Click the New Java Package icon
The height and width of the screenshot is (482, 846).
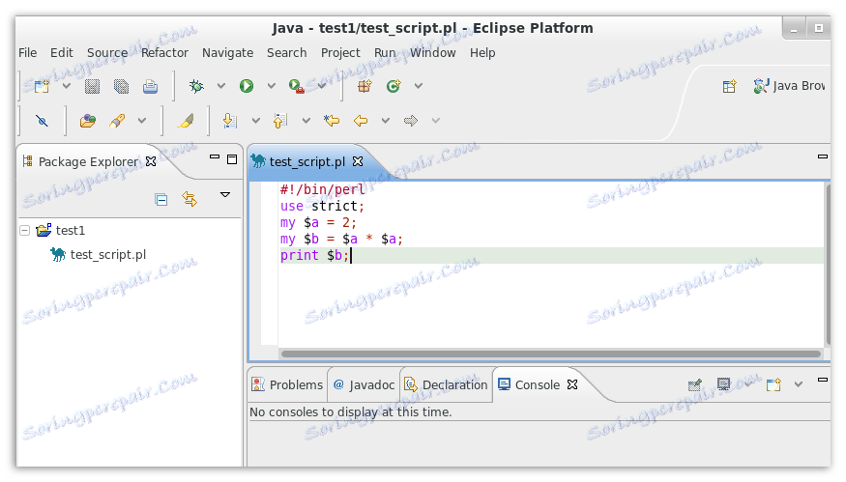[x=365, y=86]
